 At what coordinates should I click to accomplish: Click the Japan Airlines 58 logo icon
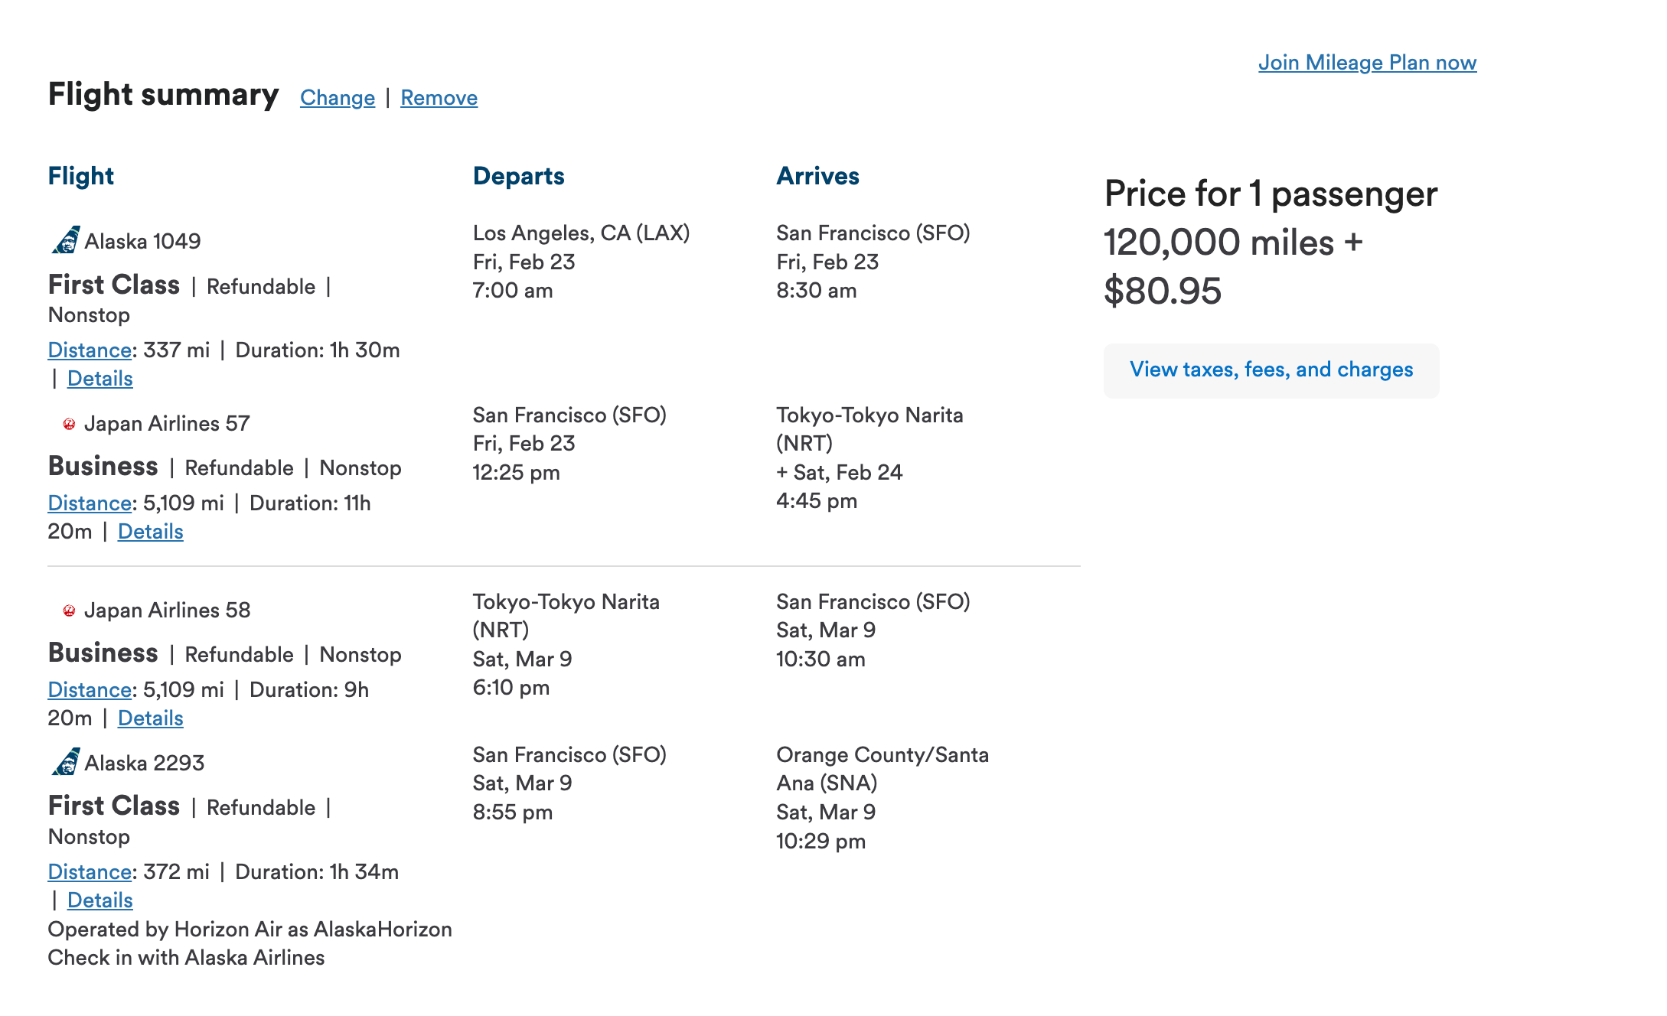pos(69,611)
